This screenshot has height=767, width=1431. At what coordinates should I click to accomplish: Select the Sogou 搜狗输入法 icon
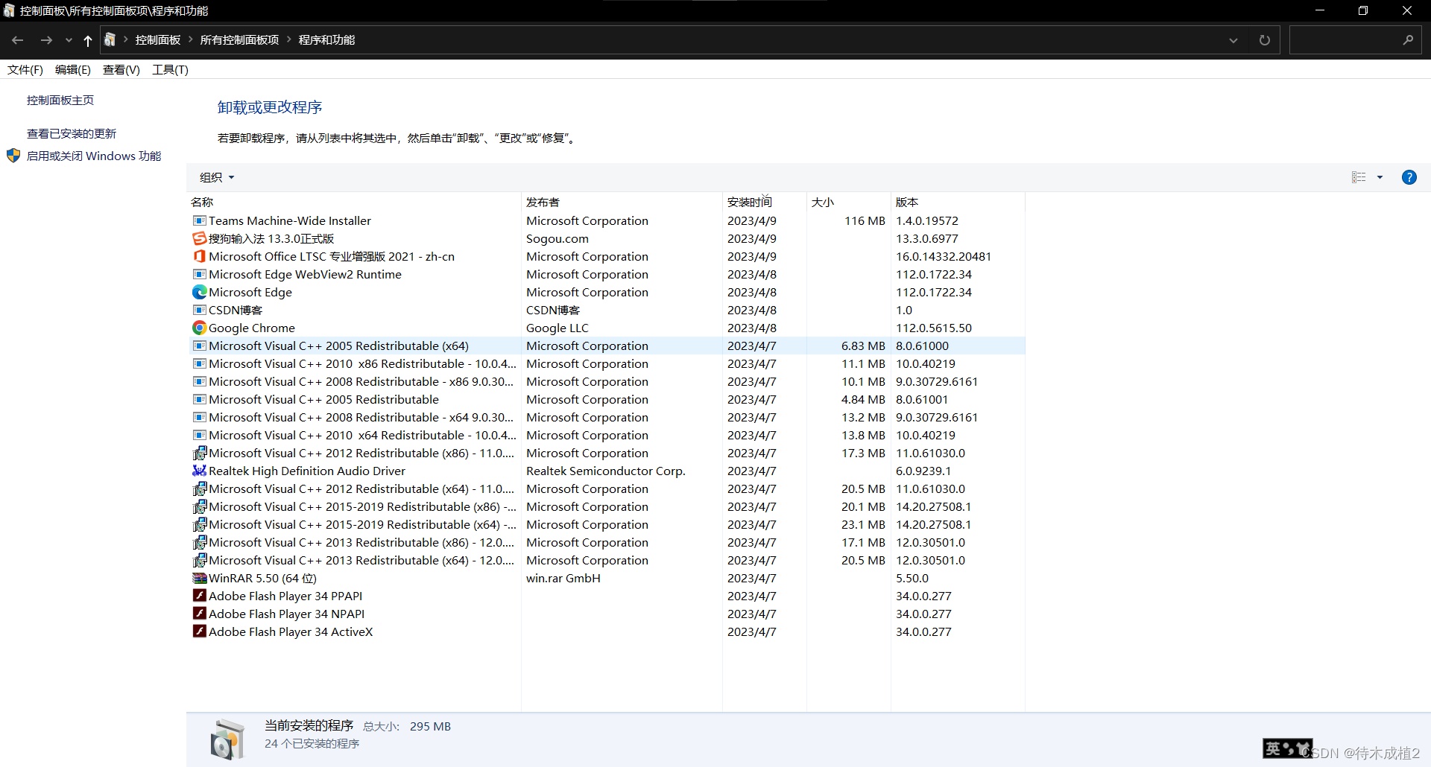[x=200, y=238]
